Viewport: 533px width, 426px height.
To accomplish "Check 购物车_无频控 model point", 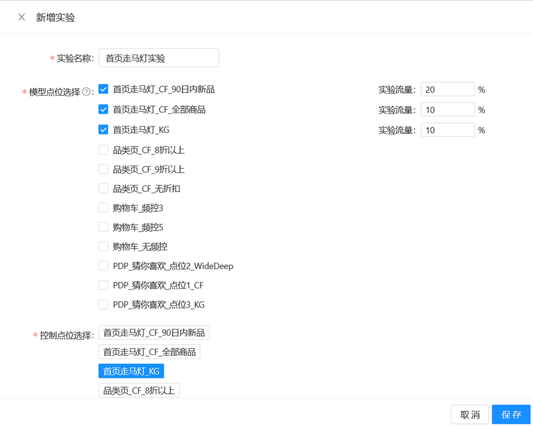I will (x=103, y=246).
